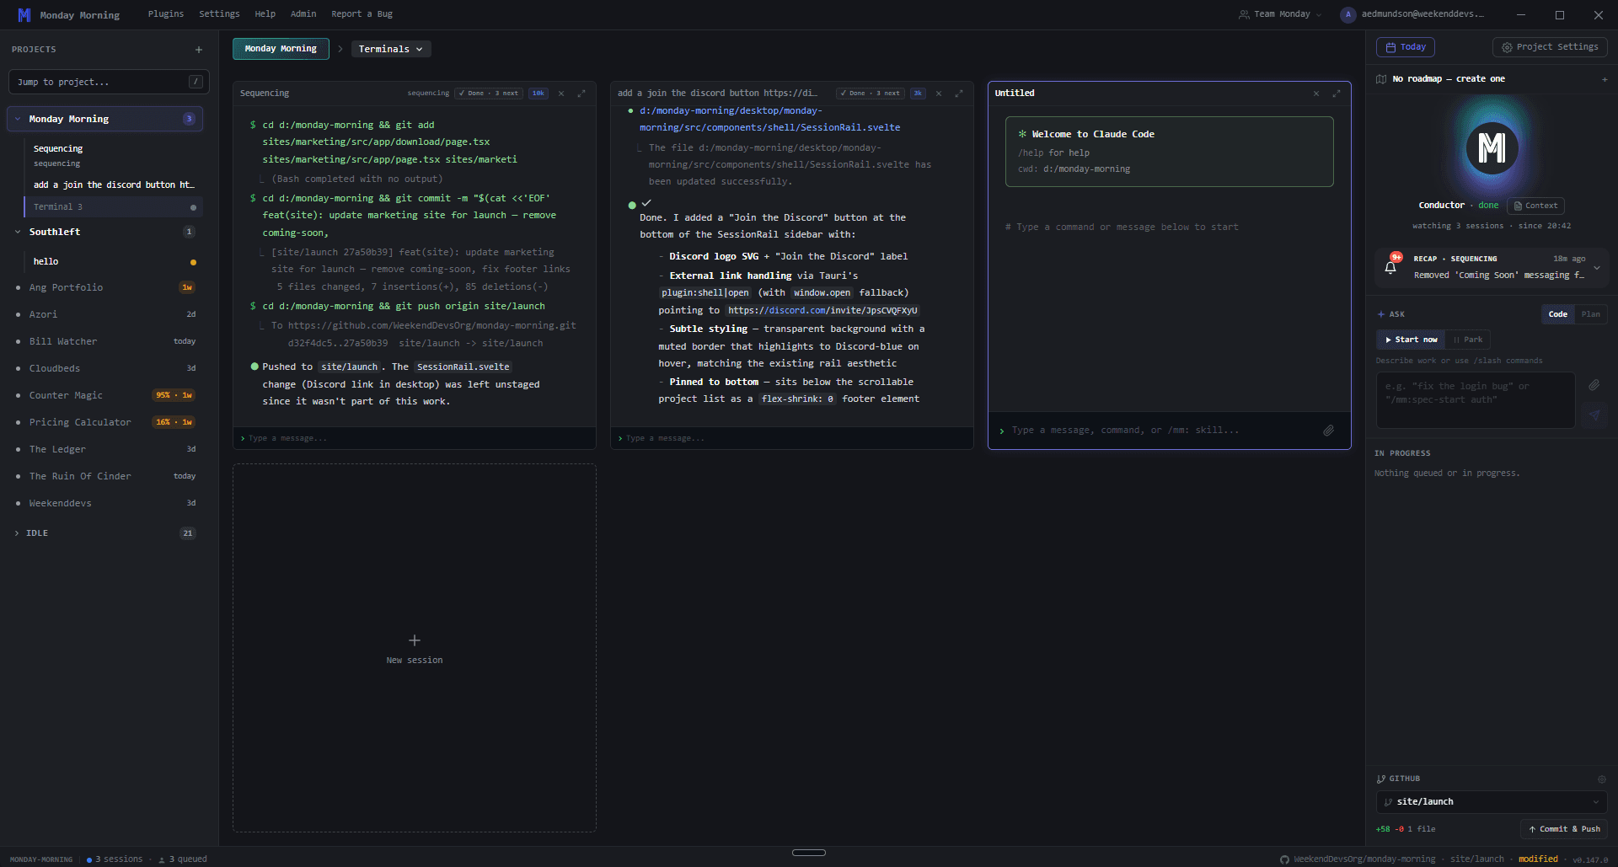Collapse the Monday Morning project tree
This screenshot has height=867, width=1618.
(18, 120)
